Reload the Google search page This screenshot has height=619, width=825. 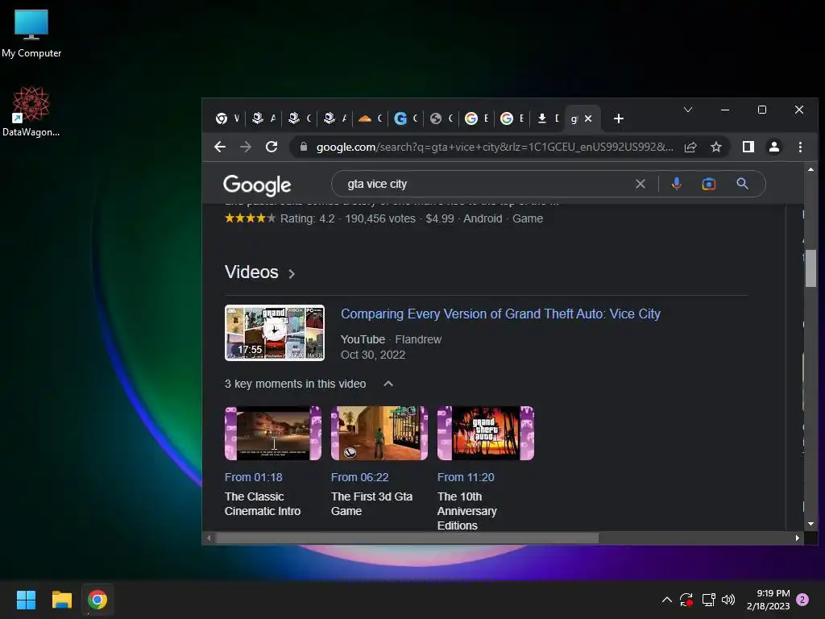(272, 147)
